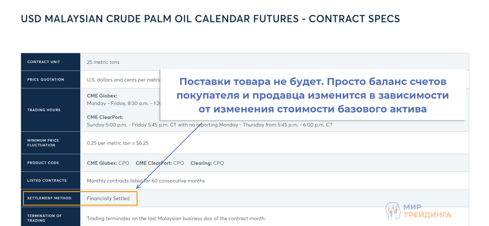Click the Trading Hours row header
Screen dimensions: 489x226
(x=43, y=110)
